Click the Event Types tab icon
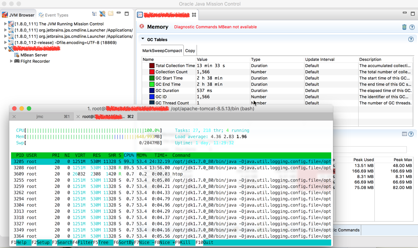 click(41, 15)
